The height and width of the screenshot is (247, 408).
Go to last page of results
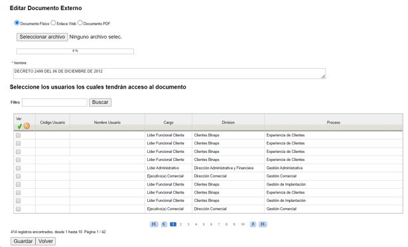point(263,224)
